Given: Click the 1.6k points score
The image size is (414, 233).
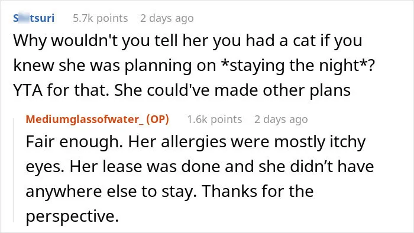Looking at the screenshot, I should [214, 119].
